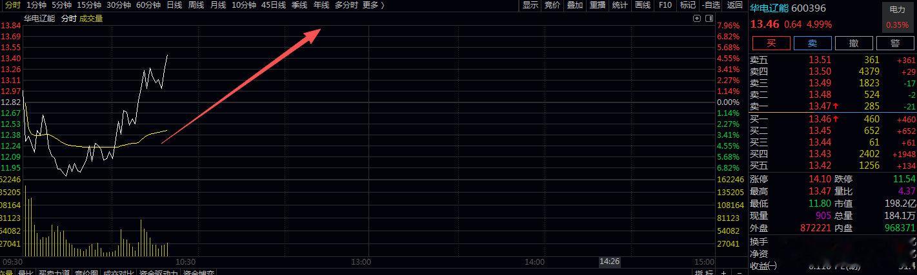Click the 返回 back button
Viewport: 917px width, 275px height.
[735, 5]
